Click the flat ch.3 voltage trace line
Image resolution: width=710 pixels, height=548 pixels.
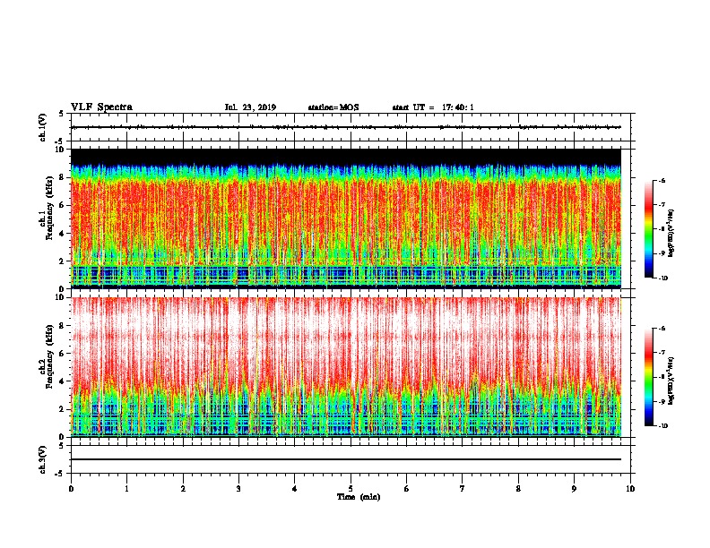(x=346, y=459)
